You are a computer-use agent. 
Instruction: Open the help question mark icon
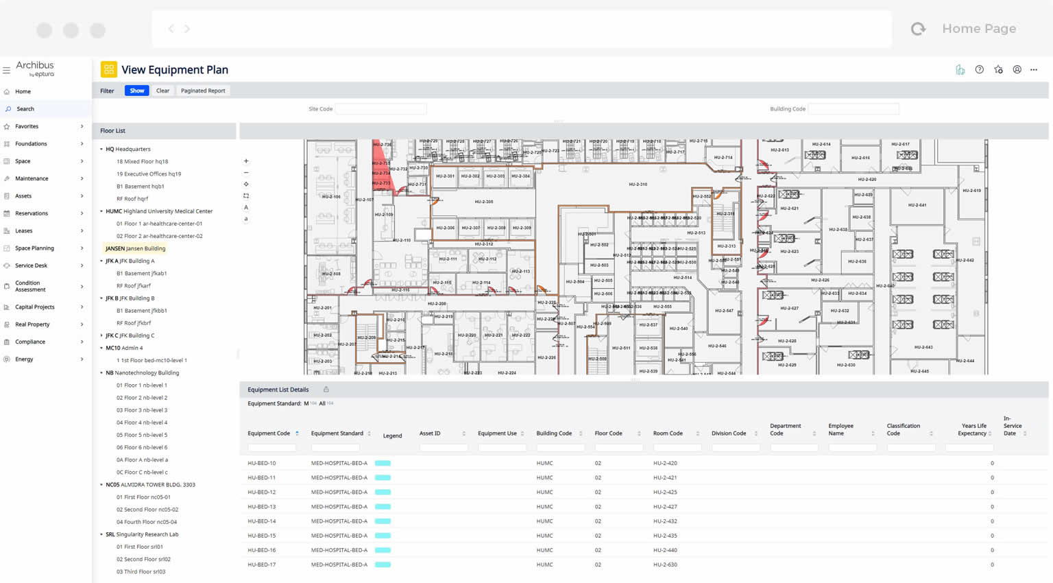[979, 70]
